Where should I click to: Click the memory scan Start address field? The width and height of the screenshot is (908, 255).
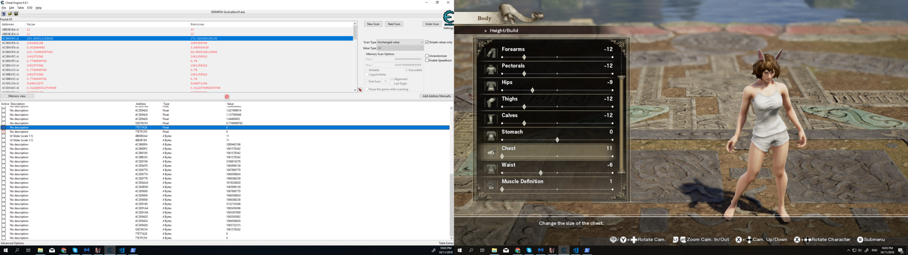click(398, 59)
